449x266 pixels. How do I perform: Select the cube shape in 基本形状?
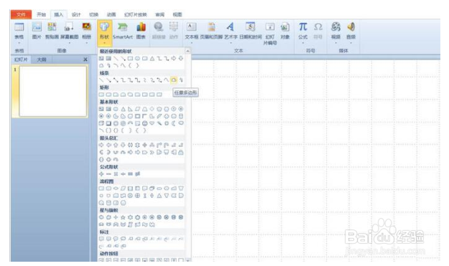coord(101,123)
